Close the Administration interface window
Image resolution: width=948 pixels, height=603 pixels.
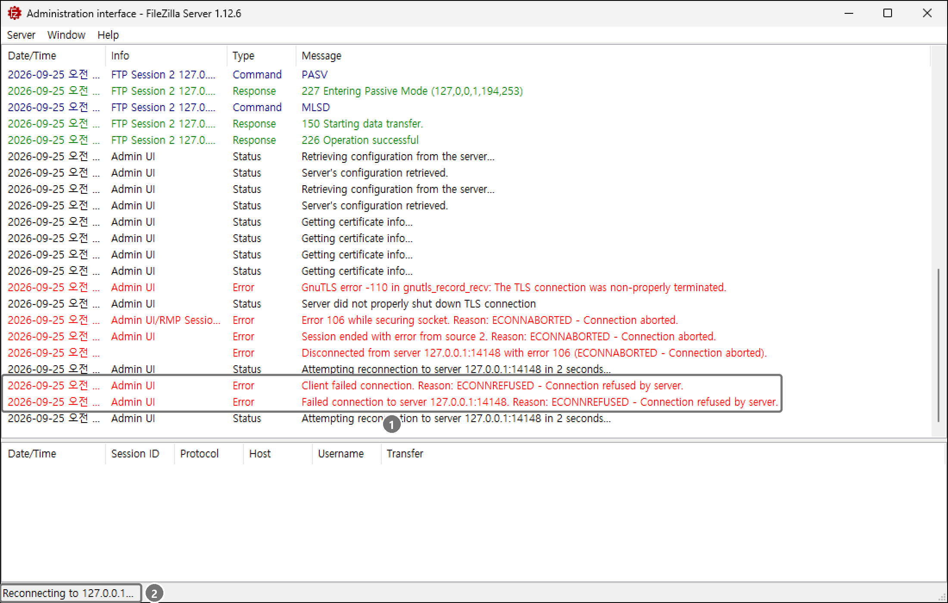tap(927, 13)
